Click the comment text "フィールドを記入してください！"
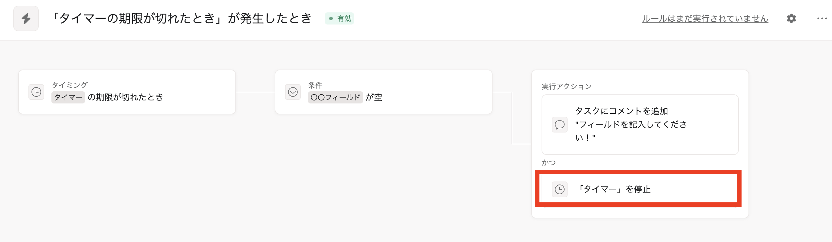This screenshot has width=832, height=242. (631, 131)
